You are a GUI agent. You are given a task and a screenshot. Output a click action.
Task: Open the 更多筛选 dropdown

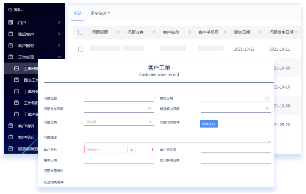click(100, 13)
